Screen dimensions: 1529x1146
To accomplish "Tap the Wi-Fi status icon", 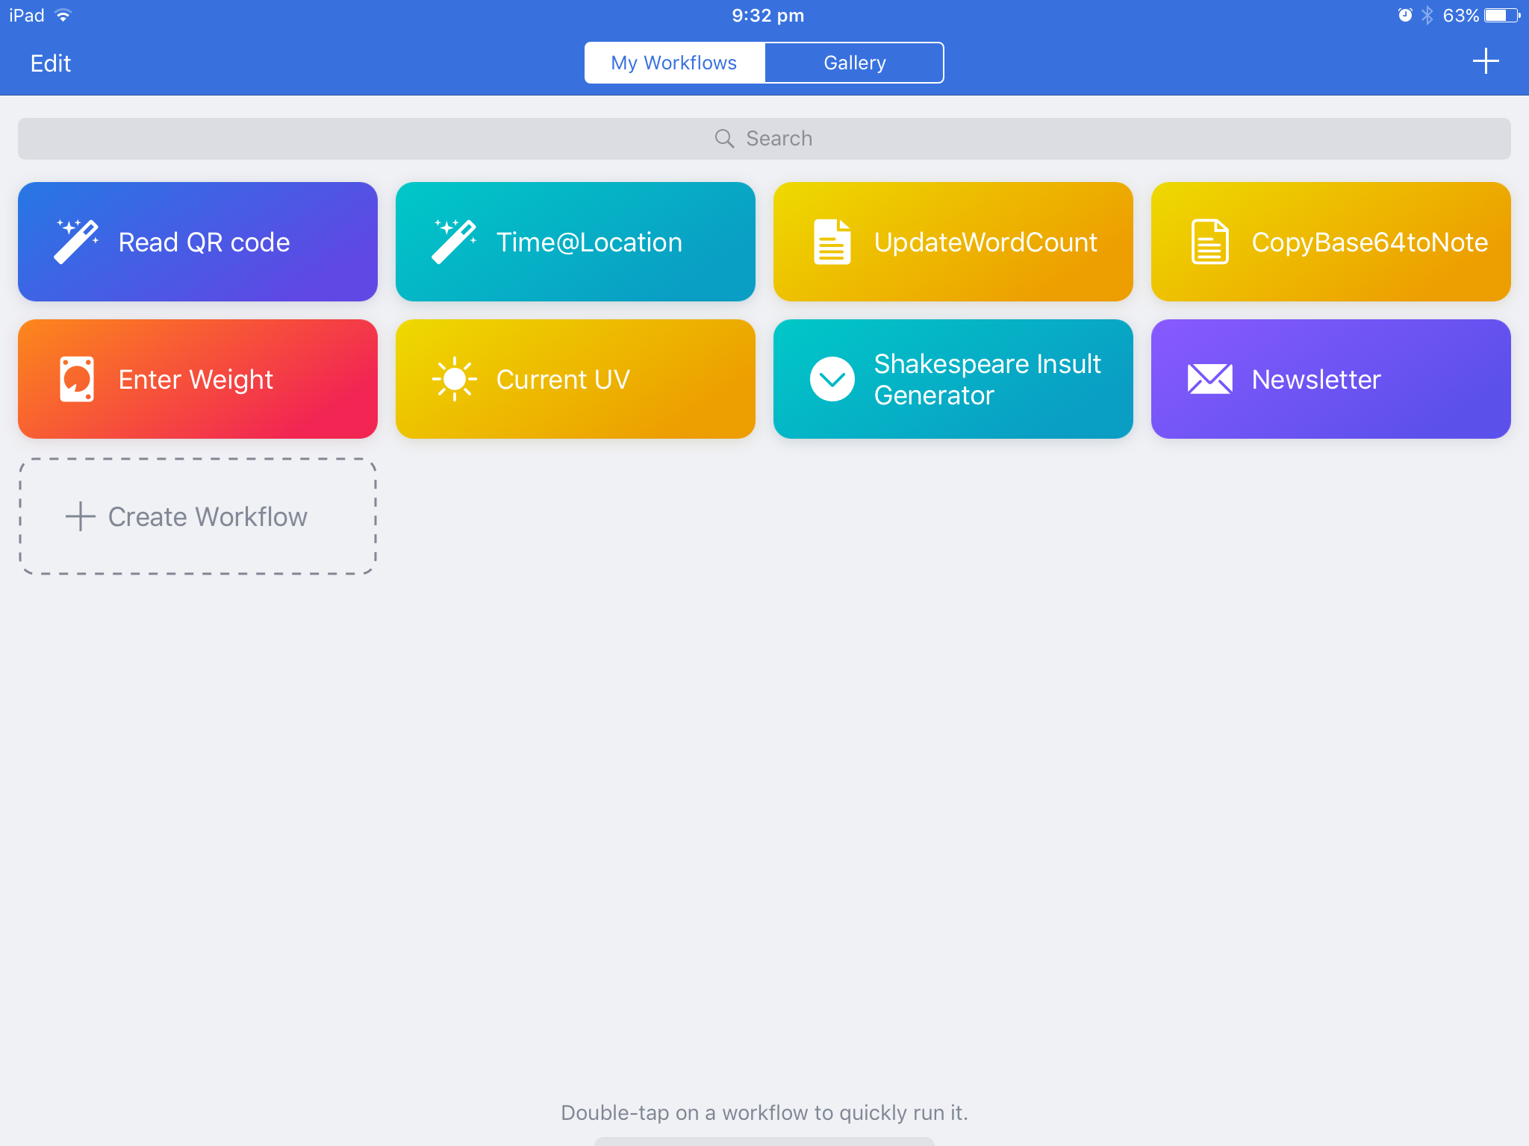I will [x=63, y=15].
